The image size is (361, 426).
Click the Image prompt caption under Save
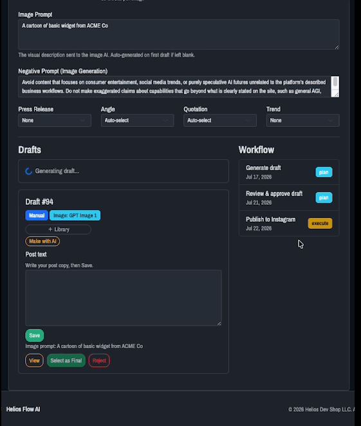click(x=84, y=346)
